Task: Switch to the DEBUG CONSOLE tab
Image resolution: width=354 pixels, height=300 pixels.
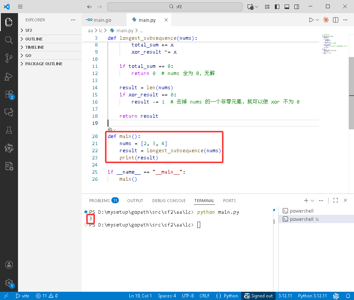Action: [x=169, y=201]
